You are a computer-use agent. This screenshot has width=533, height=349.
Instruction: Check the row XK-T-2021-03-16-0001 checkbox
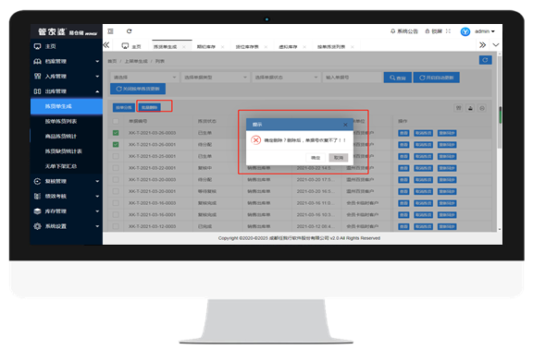(x=116, y=215)
